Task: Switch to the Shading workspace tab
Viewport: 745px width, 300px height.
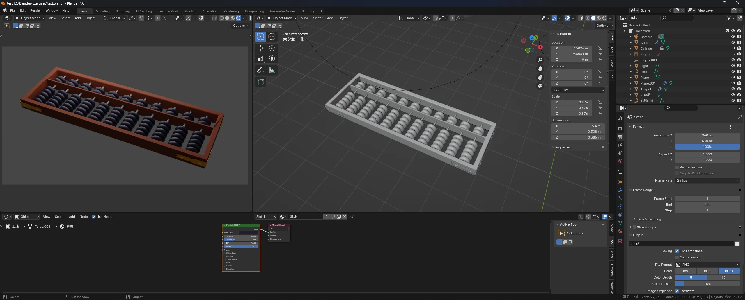Action: tap(190, 11)
